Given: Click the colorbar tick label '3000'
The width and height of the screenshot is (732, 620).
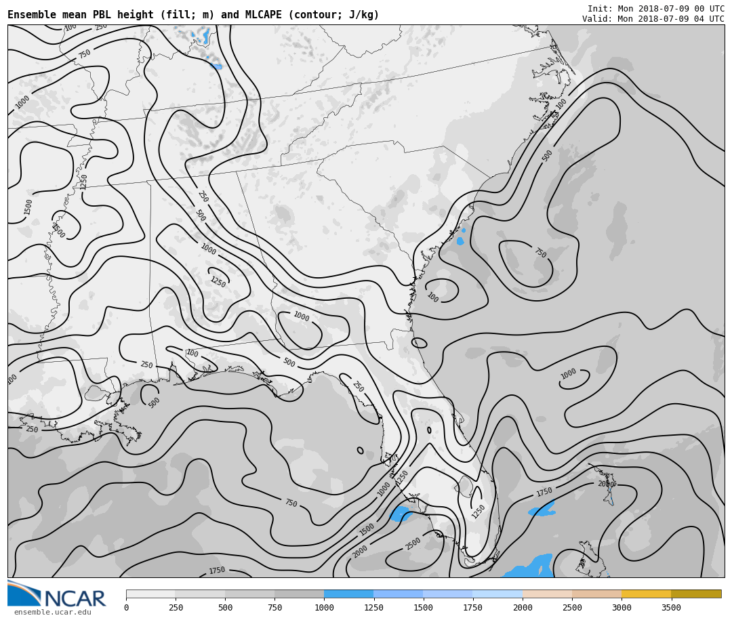Looking at the screenshot, I should [622, 607].
